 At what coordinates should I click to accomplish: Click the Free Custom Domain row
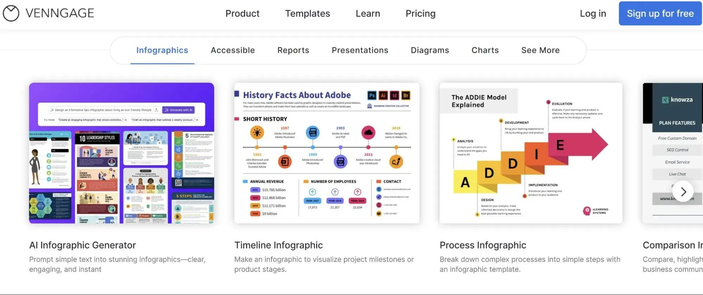click(x=677, y=138)
